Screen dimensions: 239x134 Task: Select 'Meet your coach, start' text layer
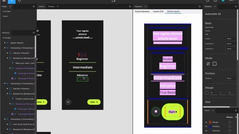[25, 63]
